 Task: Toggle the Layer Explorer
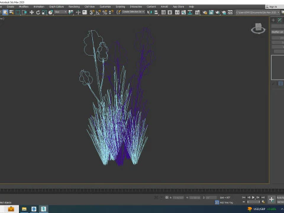(x=170, y=12)
